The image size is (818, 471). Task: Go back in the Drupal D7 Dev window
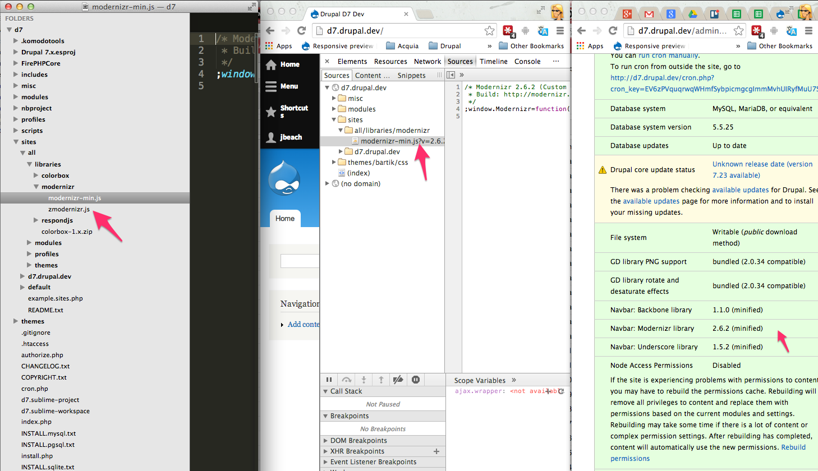[270, 31]
